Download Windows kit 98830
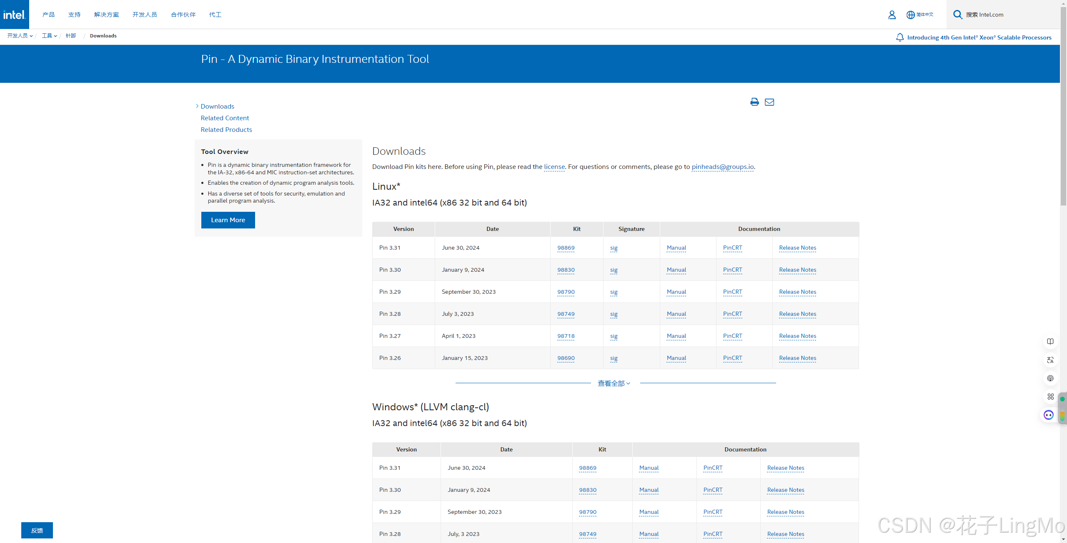This screenshot has height=543, width=1067. (588, 490)
